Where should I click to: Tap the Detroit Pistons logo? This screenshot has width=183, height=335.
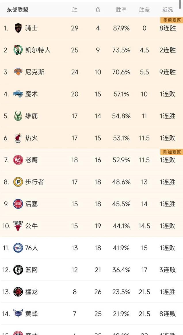pyautogui.click(x=18, y=204)
